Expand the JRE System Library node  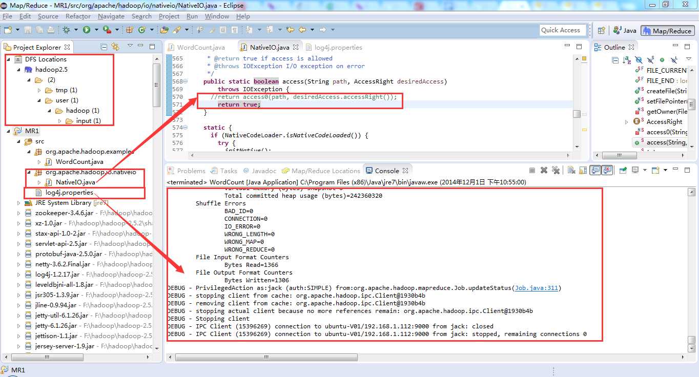[x=19, y=203]
